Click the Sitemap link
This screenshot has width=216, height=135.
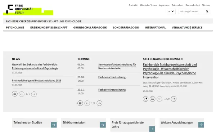[x=206, y=5]
